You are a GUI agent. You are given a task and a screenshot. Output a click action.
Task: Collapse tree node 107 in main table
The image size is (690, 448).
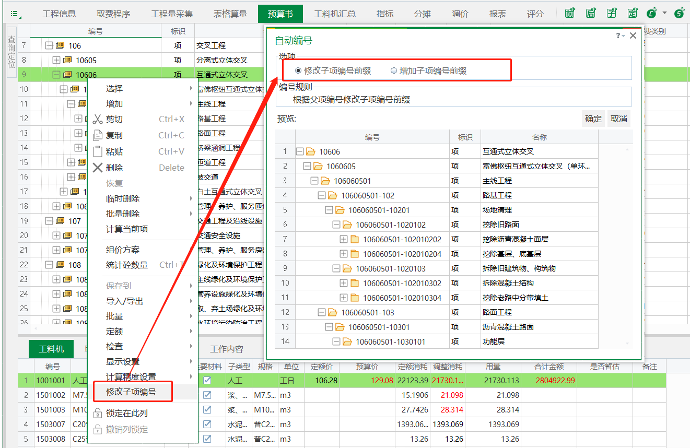click(49, 221)
